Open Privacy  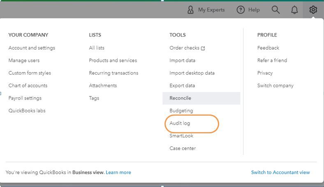(x=265, y=73)
